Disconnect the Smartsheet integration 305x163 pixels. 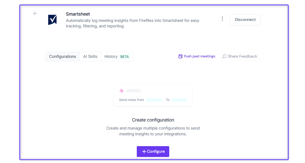[245, 20]
